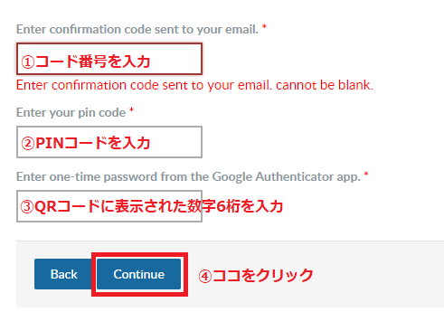
Task: Click the 'Enter confirmation code sent to your email' label
Action: [137, 29]
